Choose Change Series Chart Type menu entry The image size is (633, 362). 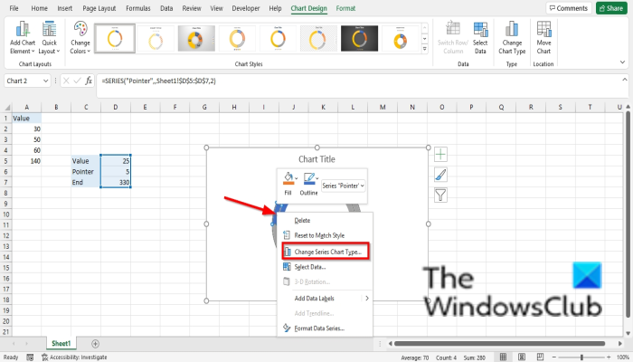326,252
